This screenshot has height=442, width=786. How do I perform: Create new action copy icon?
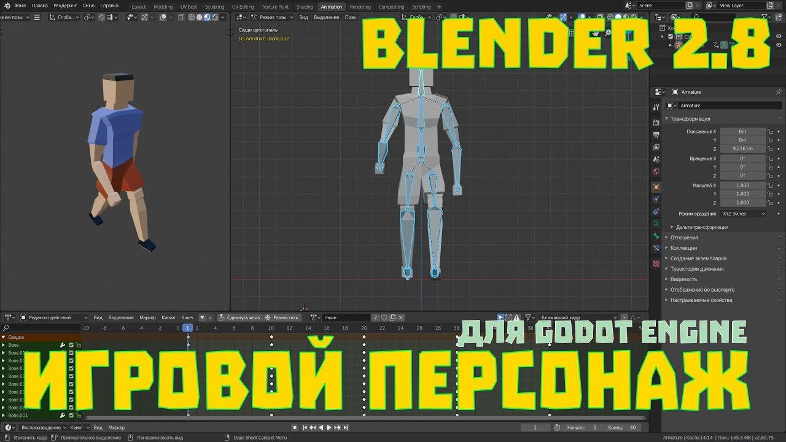[392, 317]
